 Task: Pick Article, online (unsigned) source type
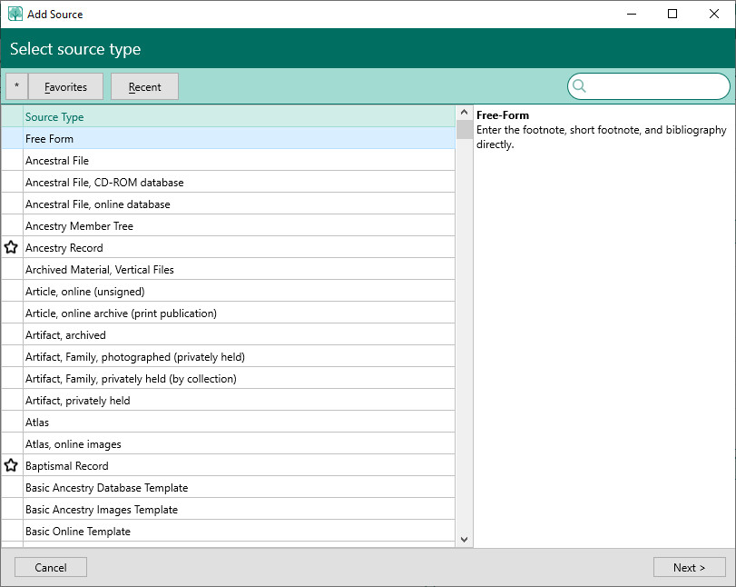click(85, 291)
